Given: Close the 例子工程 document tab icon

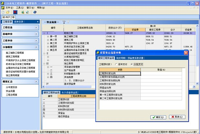Looking at the screenshot, I should point(4,17).
